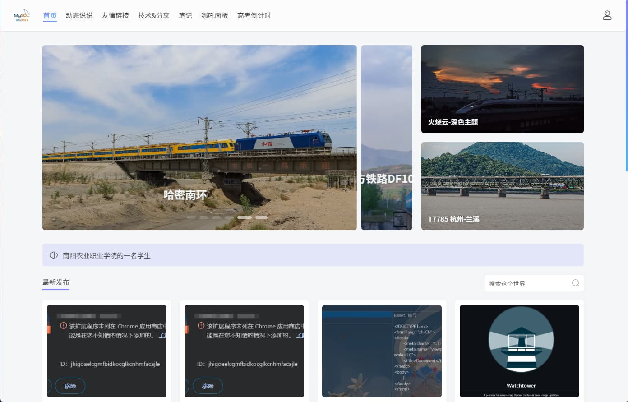
Task: Click the MySQL site logo
Action: [22, 16]
